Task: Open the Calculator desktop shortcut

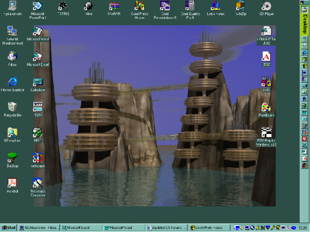Action: 38,84
